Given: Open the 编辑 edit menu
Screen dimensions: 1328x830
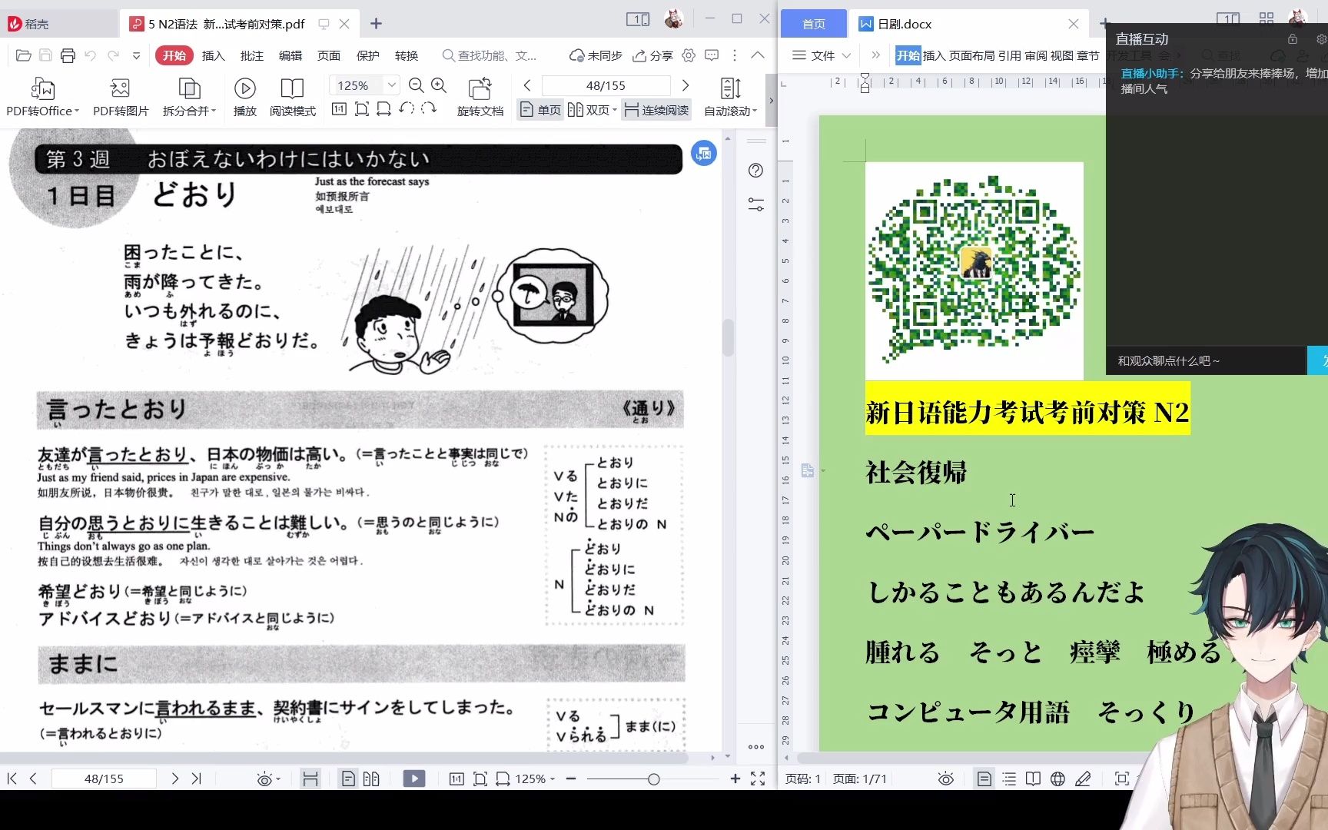Looking at the screenshot, I should pyautogui.click(x=290, y=55).
